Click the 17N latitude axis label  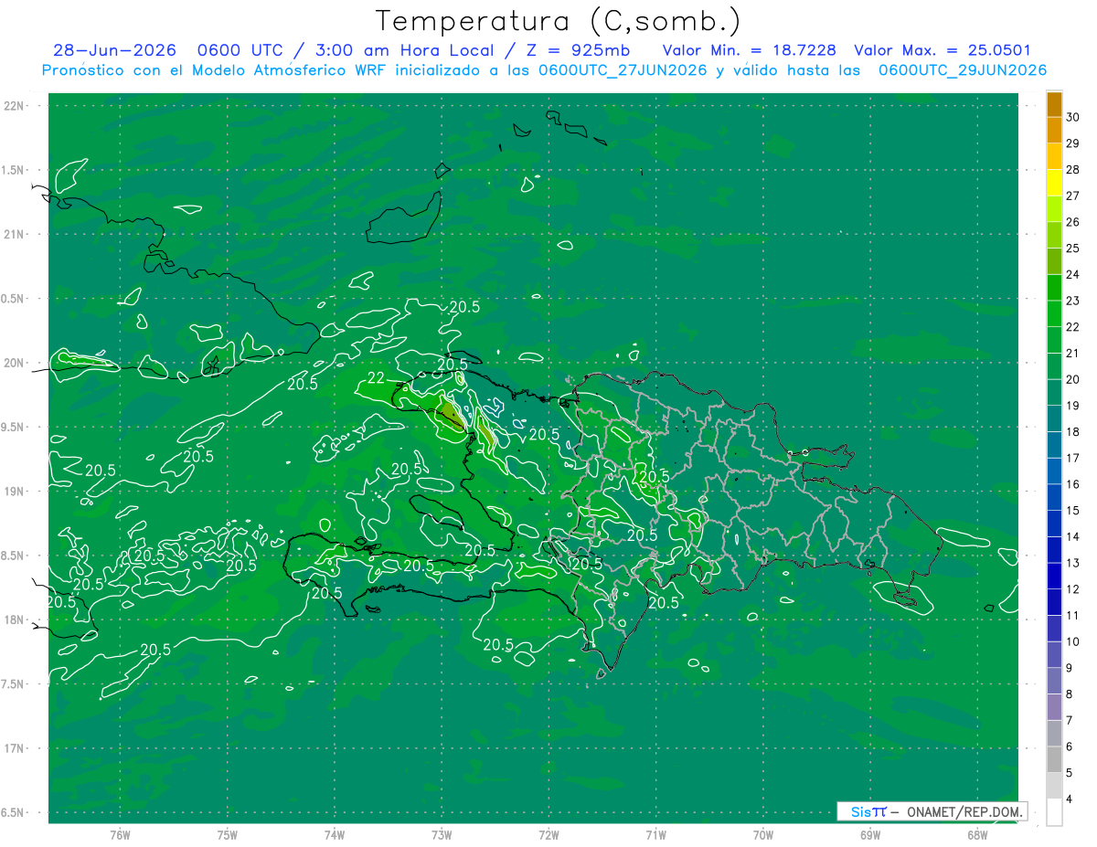[x=15, y=748]
